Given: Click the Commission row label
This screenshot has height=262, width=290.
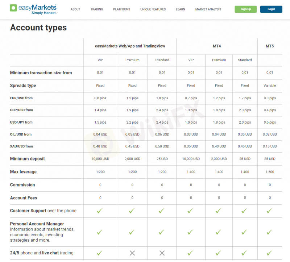Looking at the screenshot, I should [22, 185].
